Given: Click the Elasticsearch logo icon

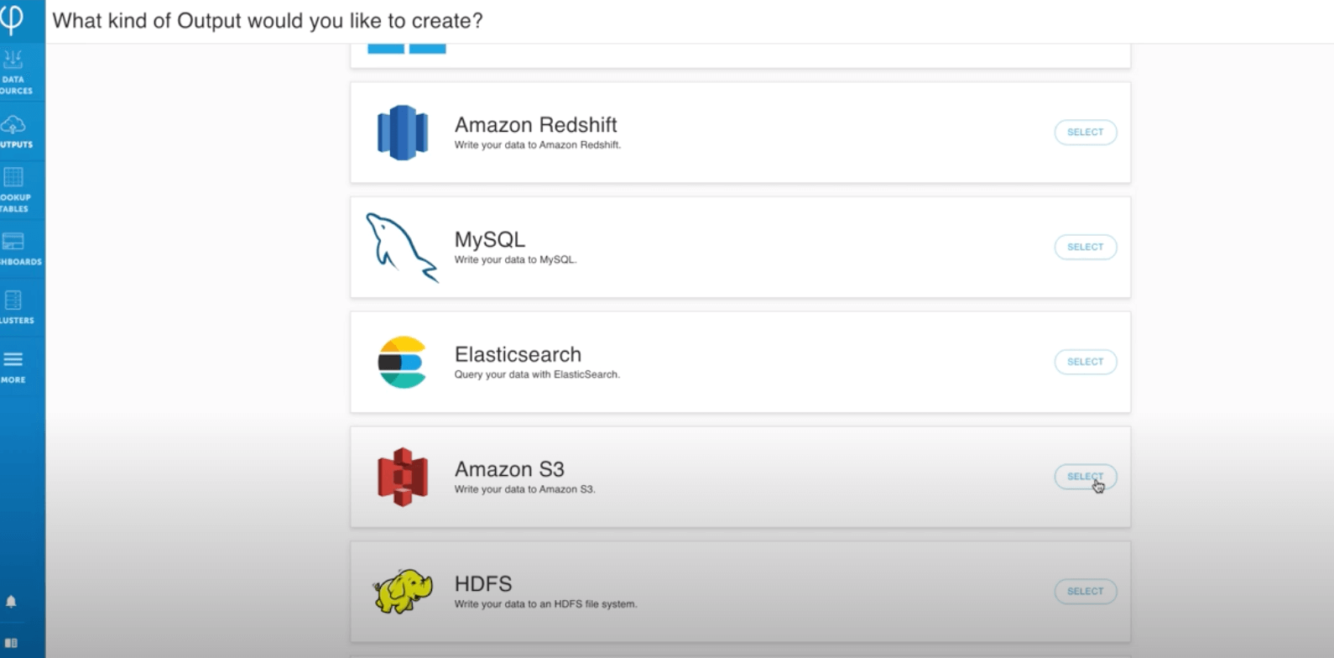Looking at the screenshot, I should pos(402,362).
